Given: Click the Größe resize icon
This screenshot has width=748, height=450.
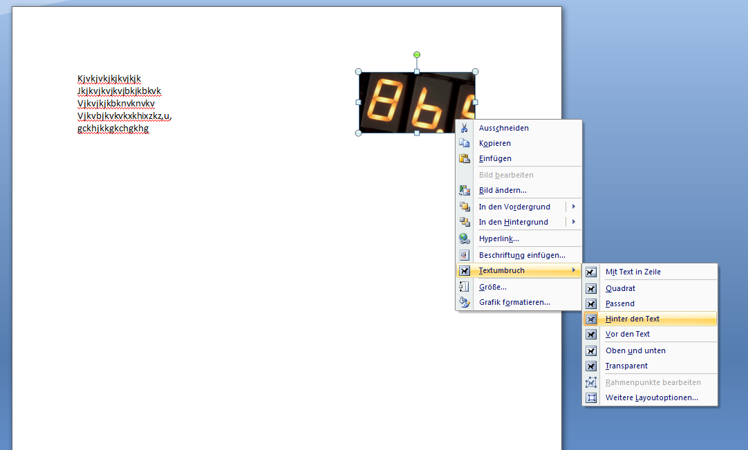Looking at the screenshot, I should [465, 287].
